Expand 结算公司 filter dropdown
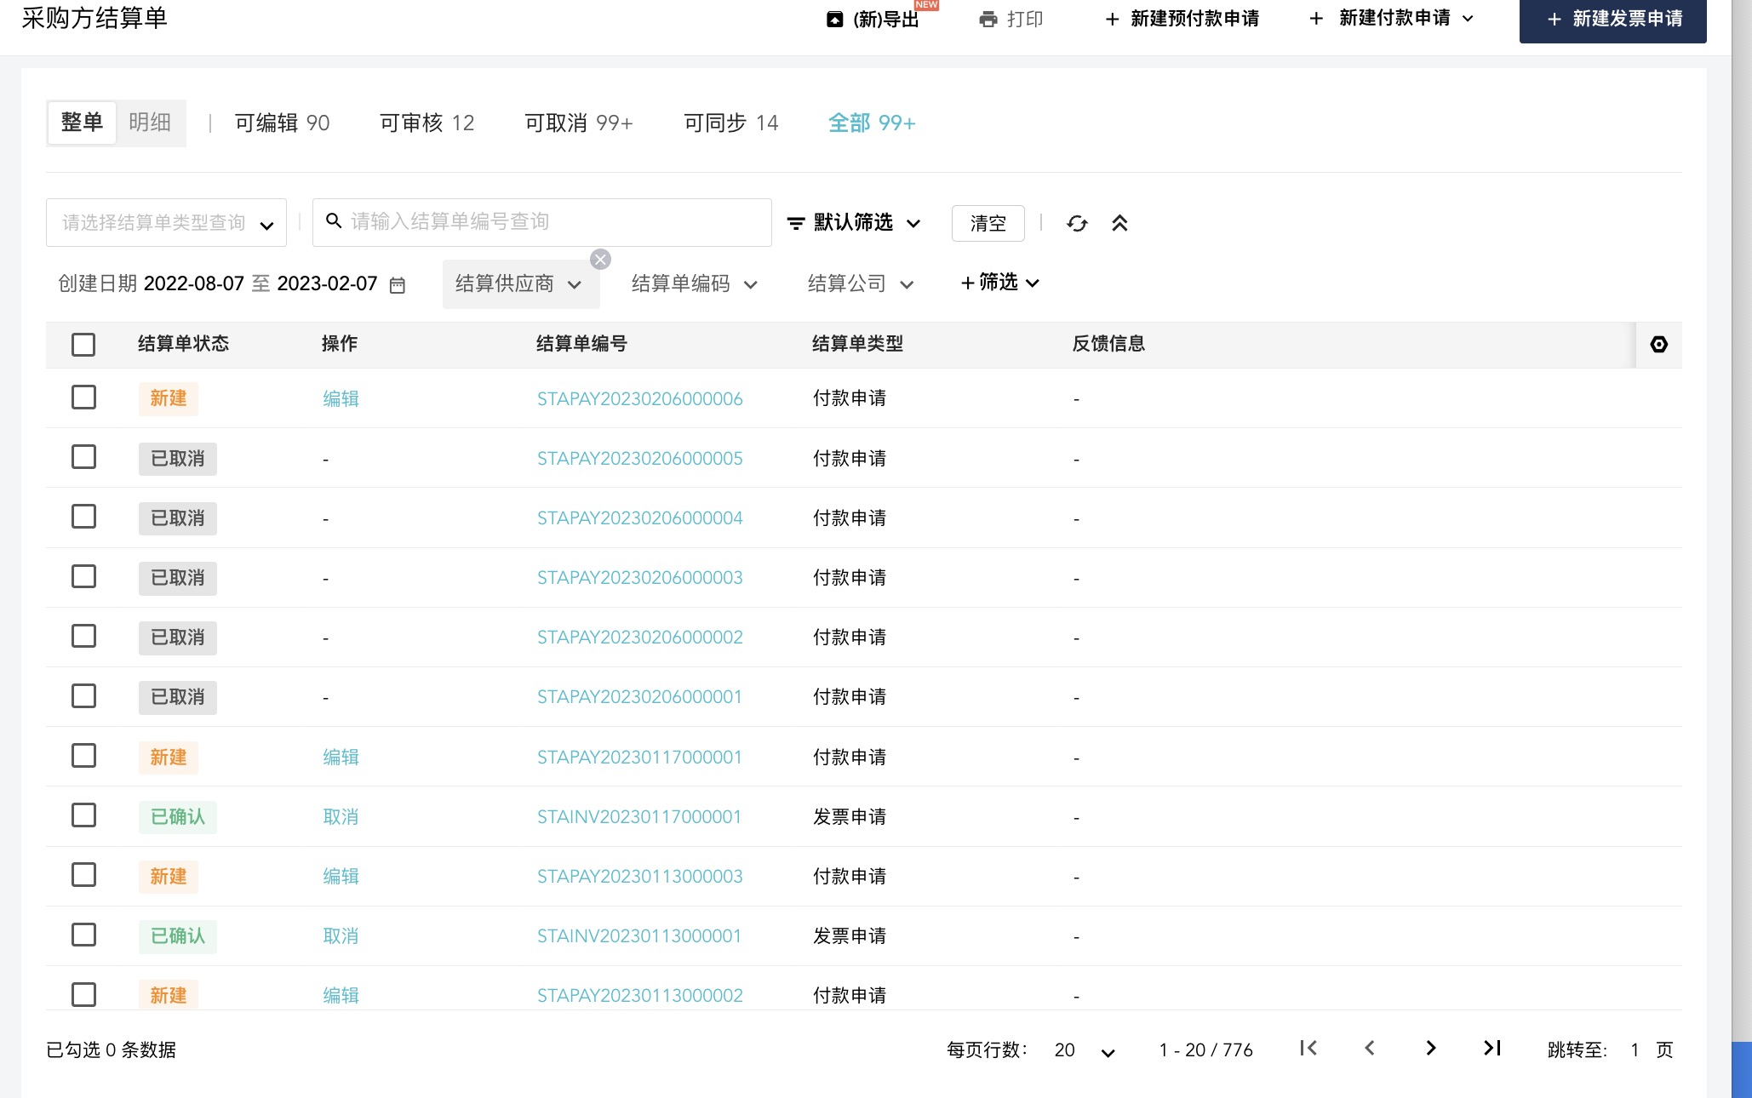Image resolution: width=1752 pixels, height=1098 pixels. point(907,285)
